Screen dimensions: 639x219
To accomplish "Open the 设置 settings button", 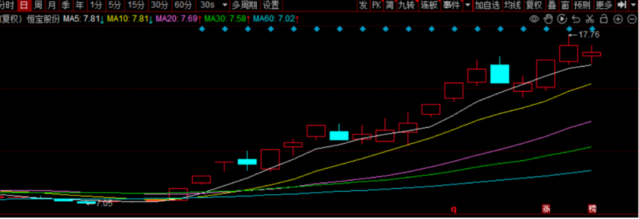I will (x=271, y=5).
